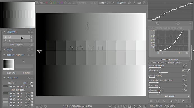Screen dimensions: 194x108
Task: Open the help question mark icon
Action: point(134,3)
